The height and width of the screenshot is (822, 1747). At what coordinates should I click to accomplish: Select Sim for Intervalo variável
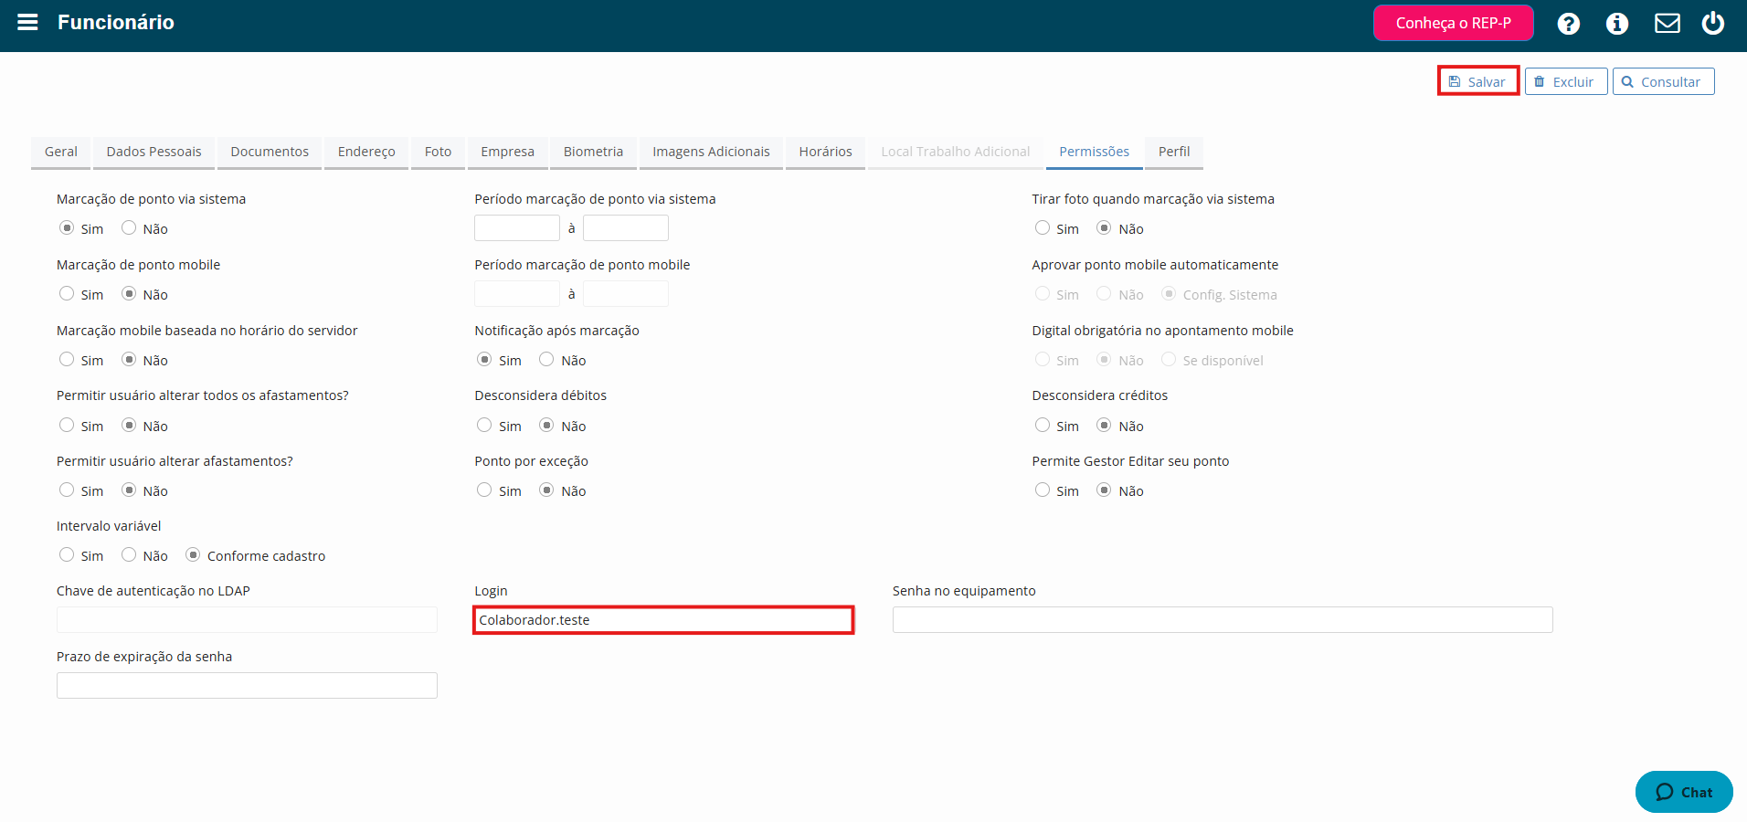pos(67,554)
